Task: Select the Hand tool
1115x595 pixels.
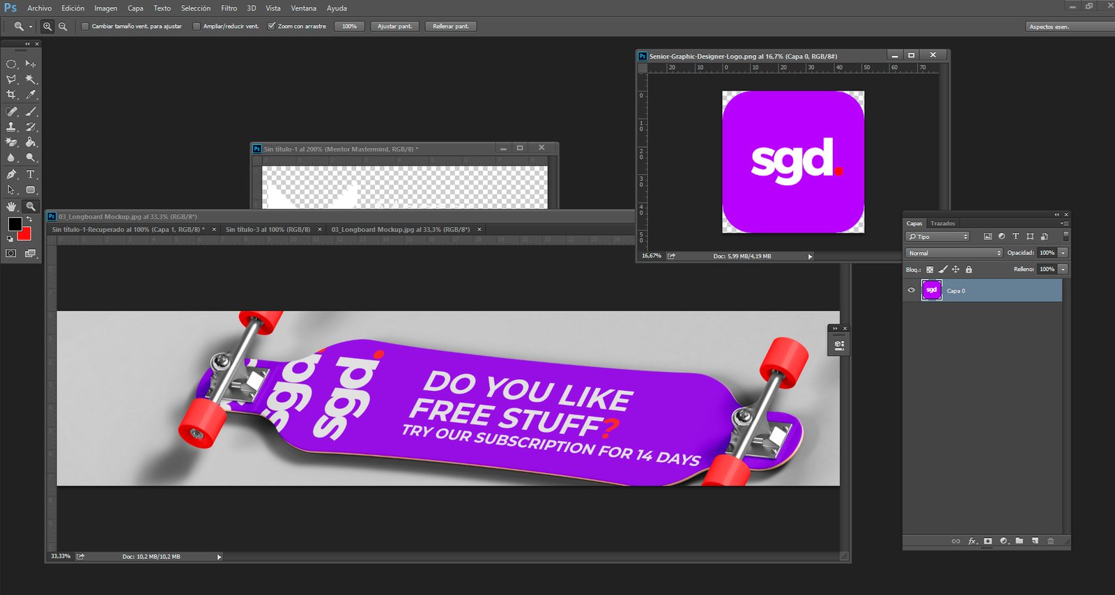Action: pyautogui.click(x=11, y=206)
